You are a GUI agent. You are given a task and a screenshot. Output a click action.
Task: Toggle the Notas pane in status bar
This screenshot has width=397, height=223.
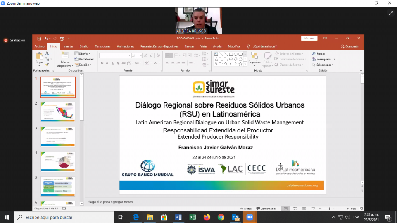(x=246, y=209)
